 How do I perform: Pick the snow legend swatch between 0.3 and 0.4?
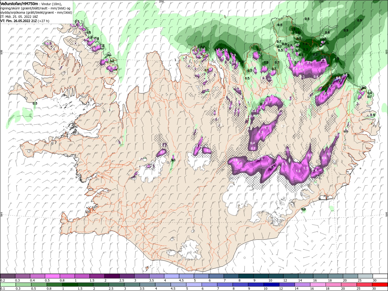(x=22, y=276)
